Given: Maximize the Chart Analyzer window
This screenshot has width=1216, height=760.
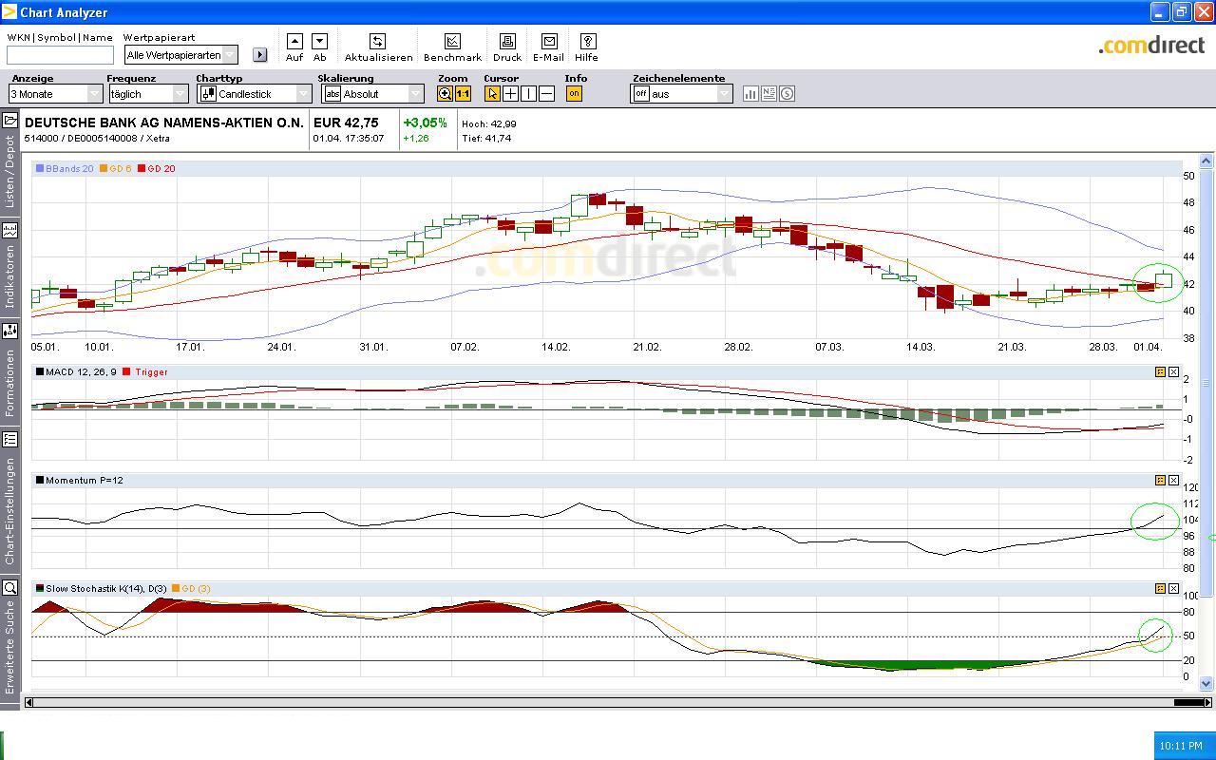Looking at the screenshot, I should tap(1181, 11).
